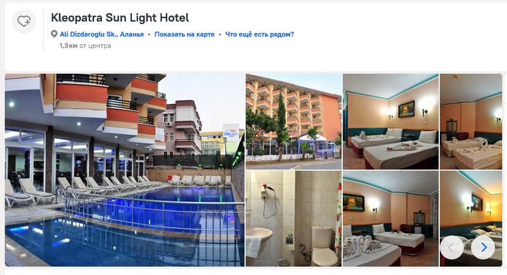Click the wall painting in first room photo

click(406, 109)
